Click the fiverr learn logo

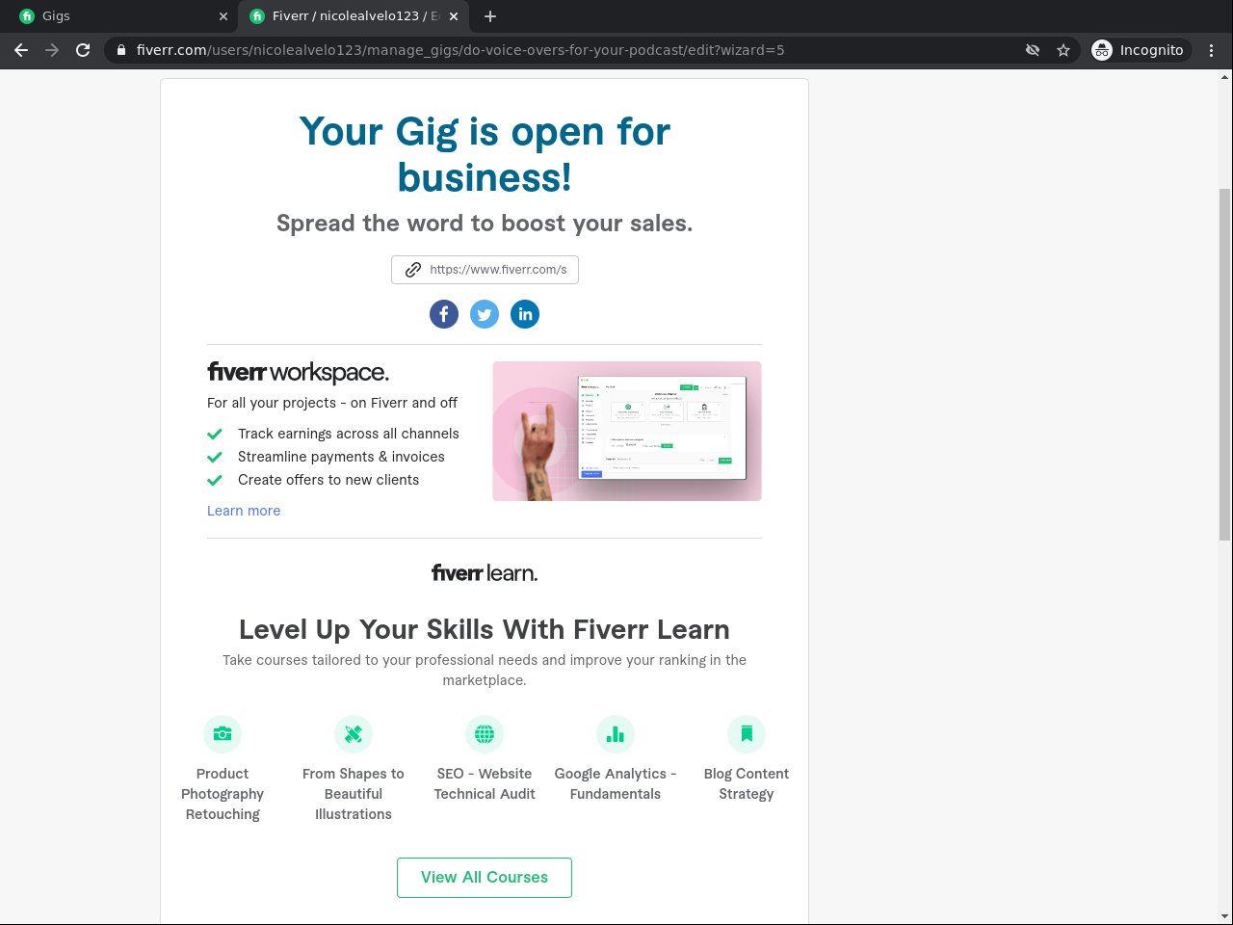point(485,573)
